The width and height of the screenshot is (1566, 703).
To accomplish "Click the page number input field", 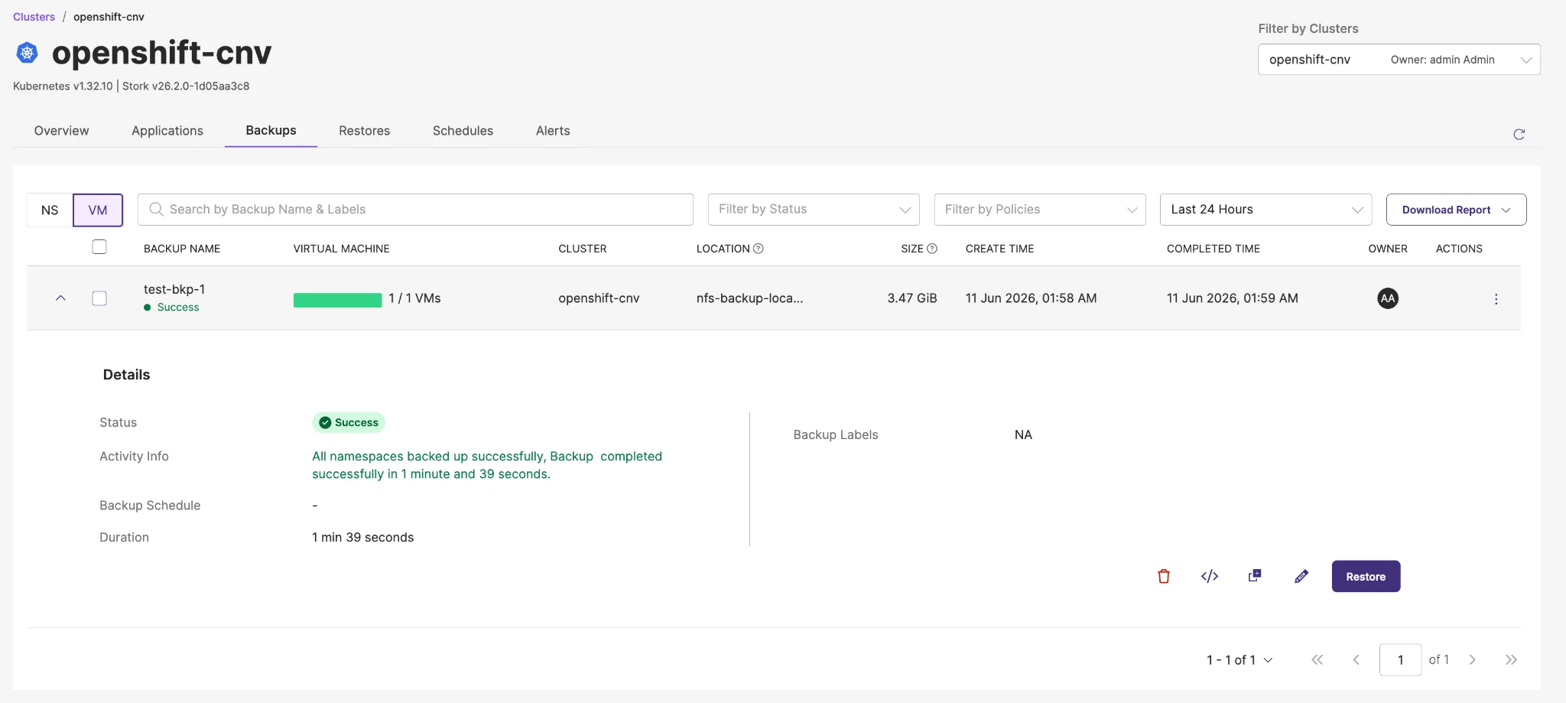I will click(1400, 659).
